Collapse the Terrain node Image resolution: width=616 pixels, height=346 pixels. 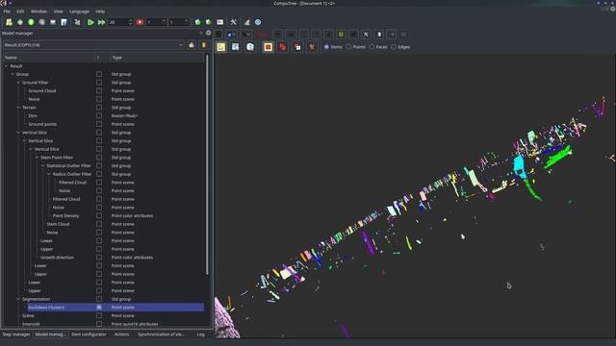point(18,108)
